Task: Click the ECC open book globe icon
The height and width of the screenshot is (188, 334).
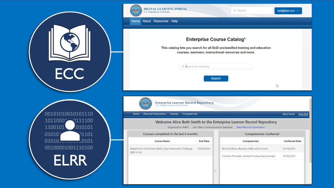Action: click(69, 43)
